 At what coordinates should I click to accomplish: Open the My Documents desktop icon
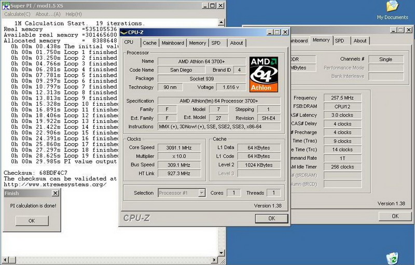click(392, 10)
